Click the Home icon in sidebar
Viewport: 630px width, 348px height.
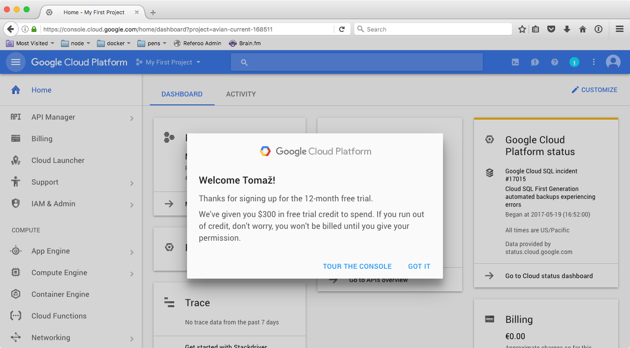pyautogui.click(x=16, y=90)
